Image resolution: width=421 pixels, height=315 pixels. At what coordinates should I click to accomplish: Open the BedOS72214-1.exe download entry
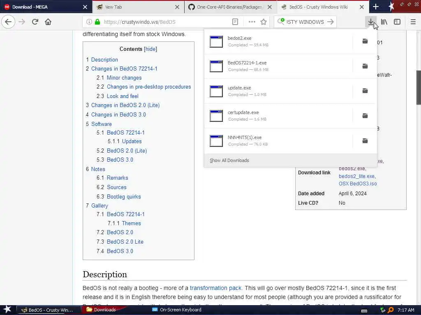click(278, 66)
